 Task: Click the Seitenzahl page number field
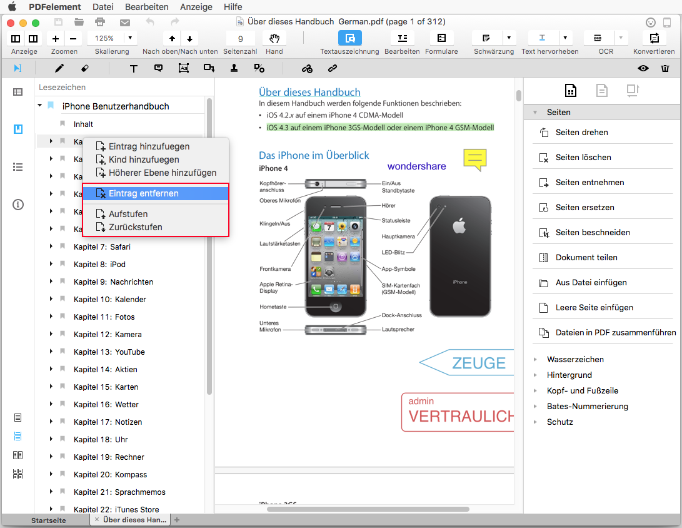(x=240, y=38)
